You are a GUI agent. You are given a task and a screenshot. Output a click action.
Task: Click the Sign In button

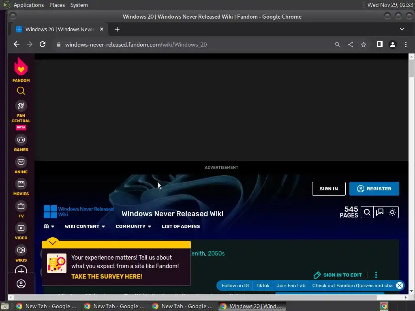coord(329,189)
